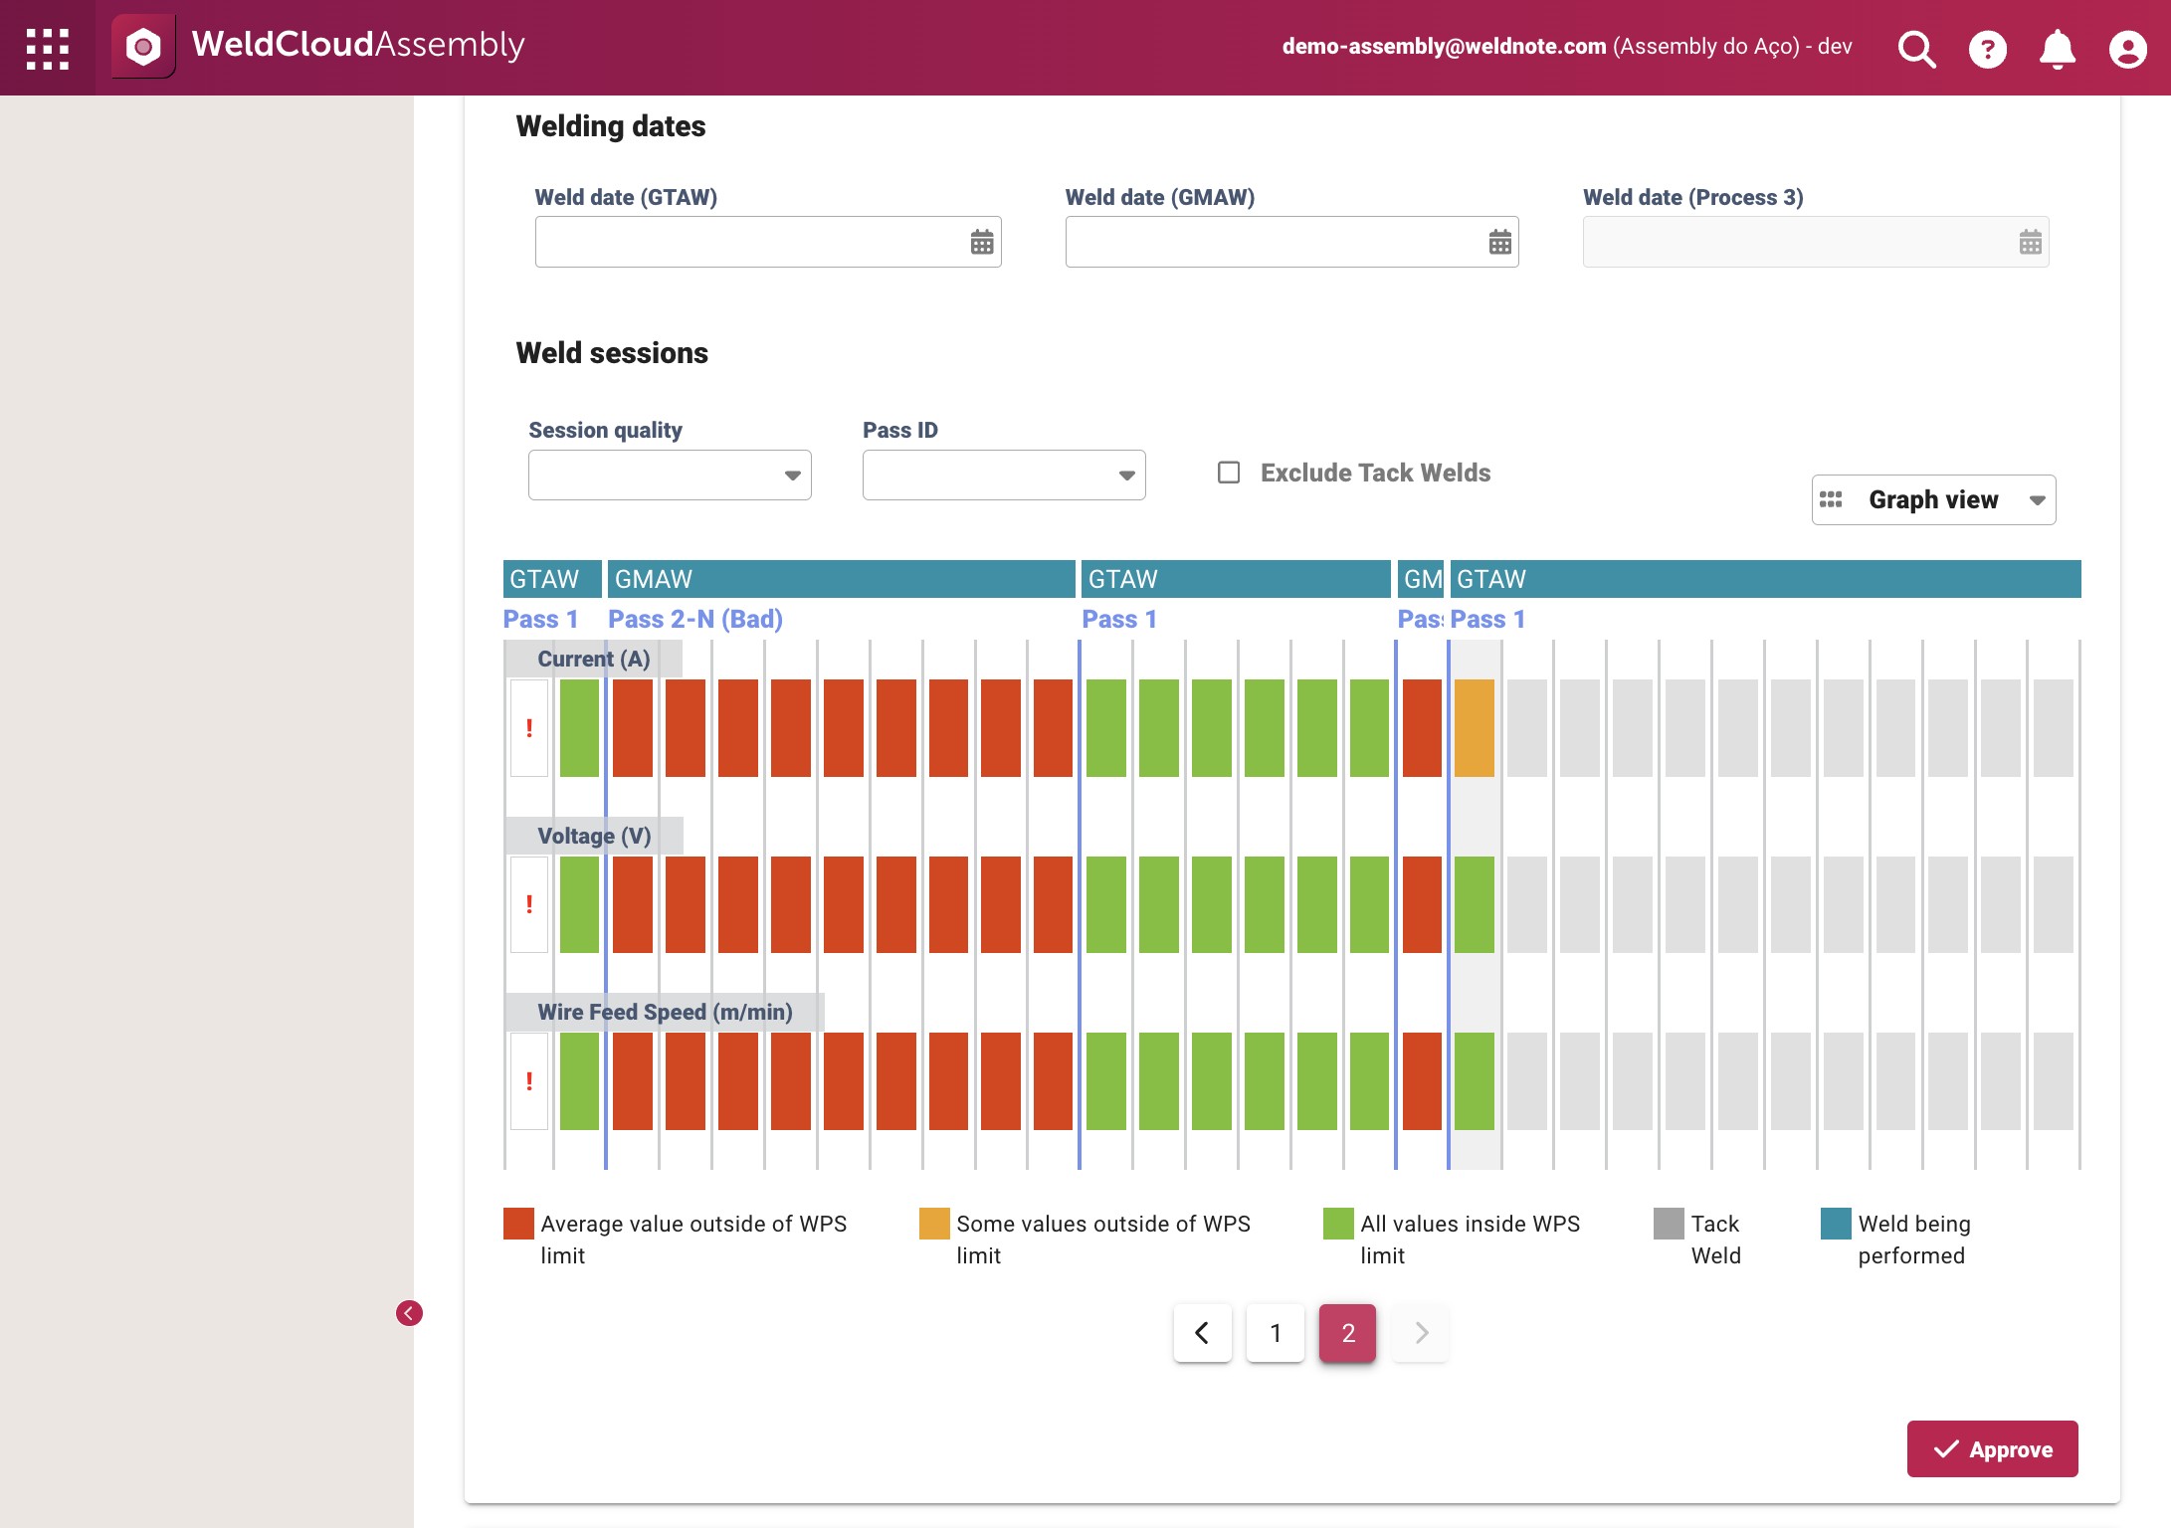Click the Voltage (V) row label
The height and width of the screenshot is (1528, 2171).
coord(594,836)
